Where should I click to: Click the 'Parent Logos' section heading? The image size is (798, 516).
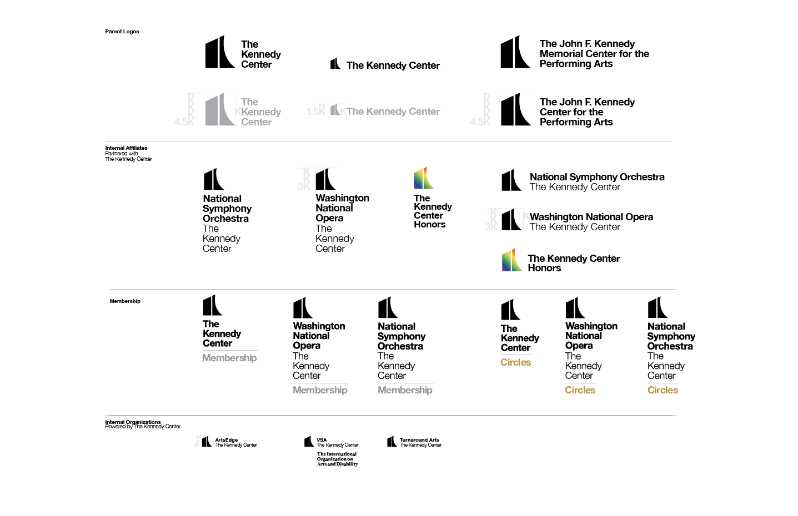(122, 32)
